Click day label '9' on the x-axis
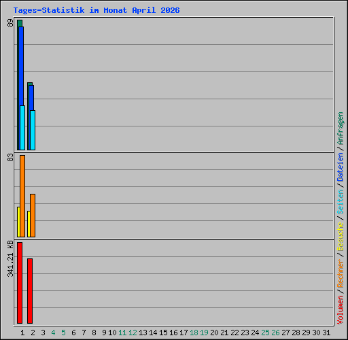This screenshot has width=348, height=340. (x=104, y=333)
